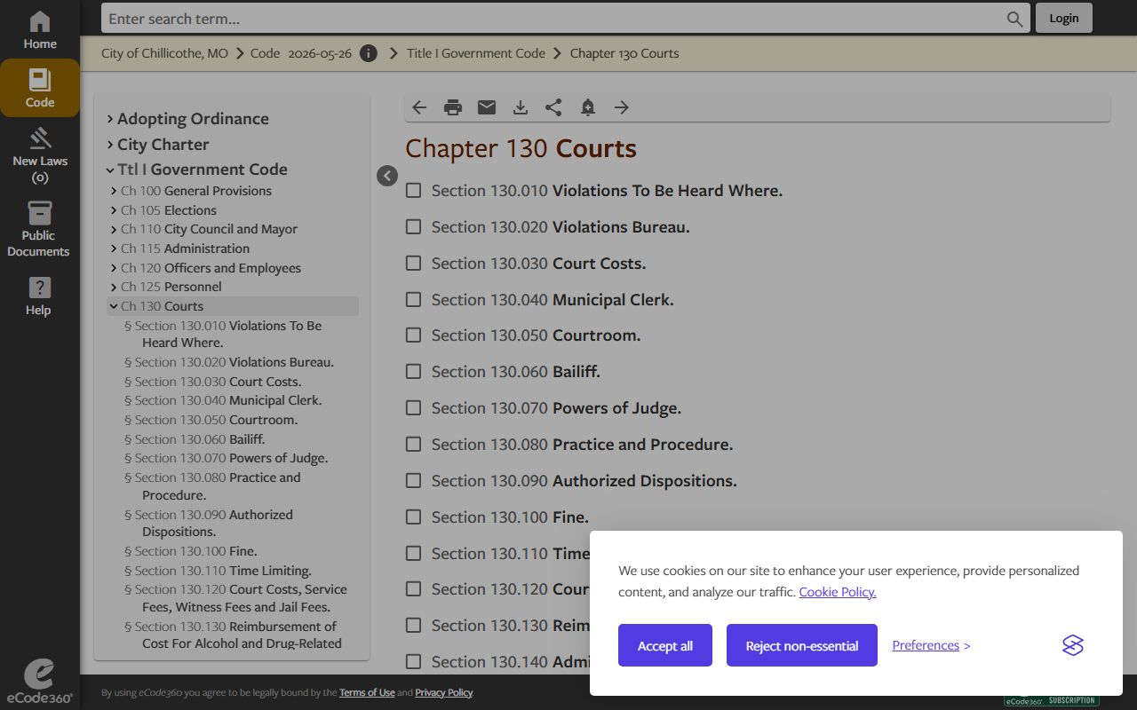This screenshot has height=710, width=1137.
Task: Set an alert with the bell icon
Action: [x=587, y=107]
